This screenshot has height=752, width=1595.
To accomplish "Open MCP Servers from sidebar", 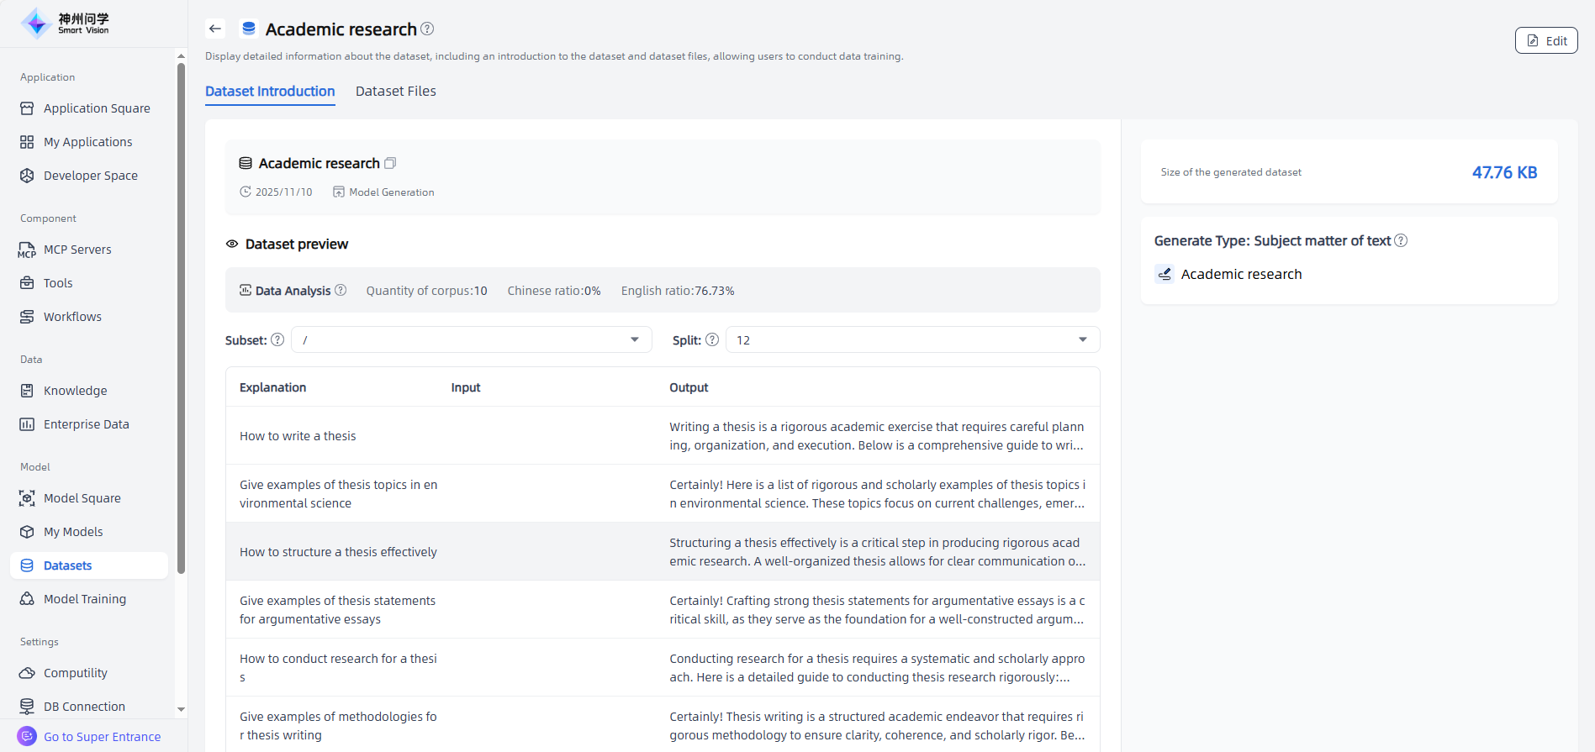I will 77,250.
